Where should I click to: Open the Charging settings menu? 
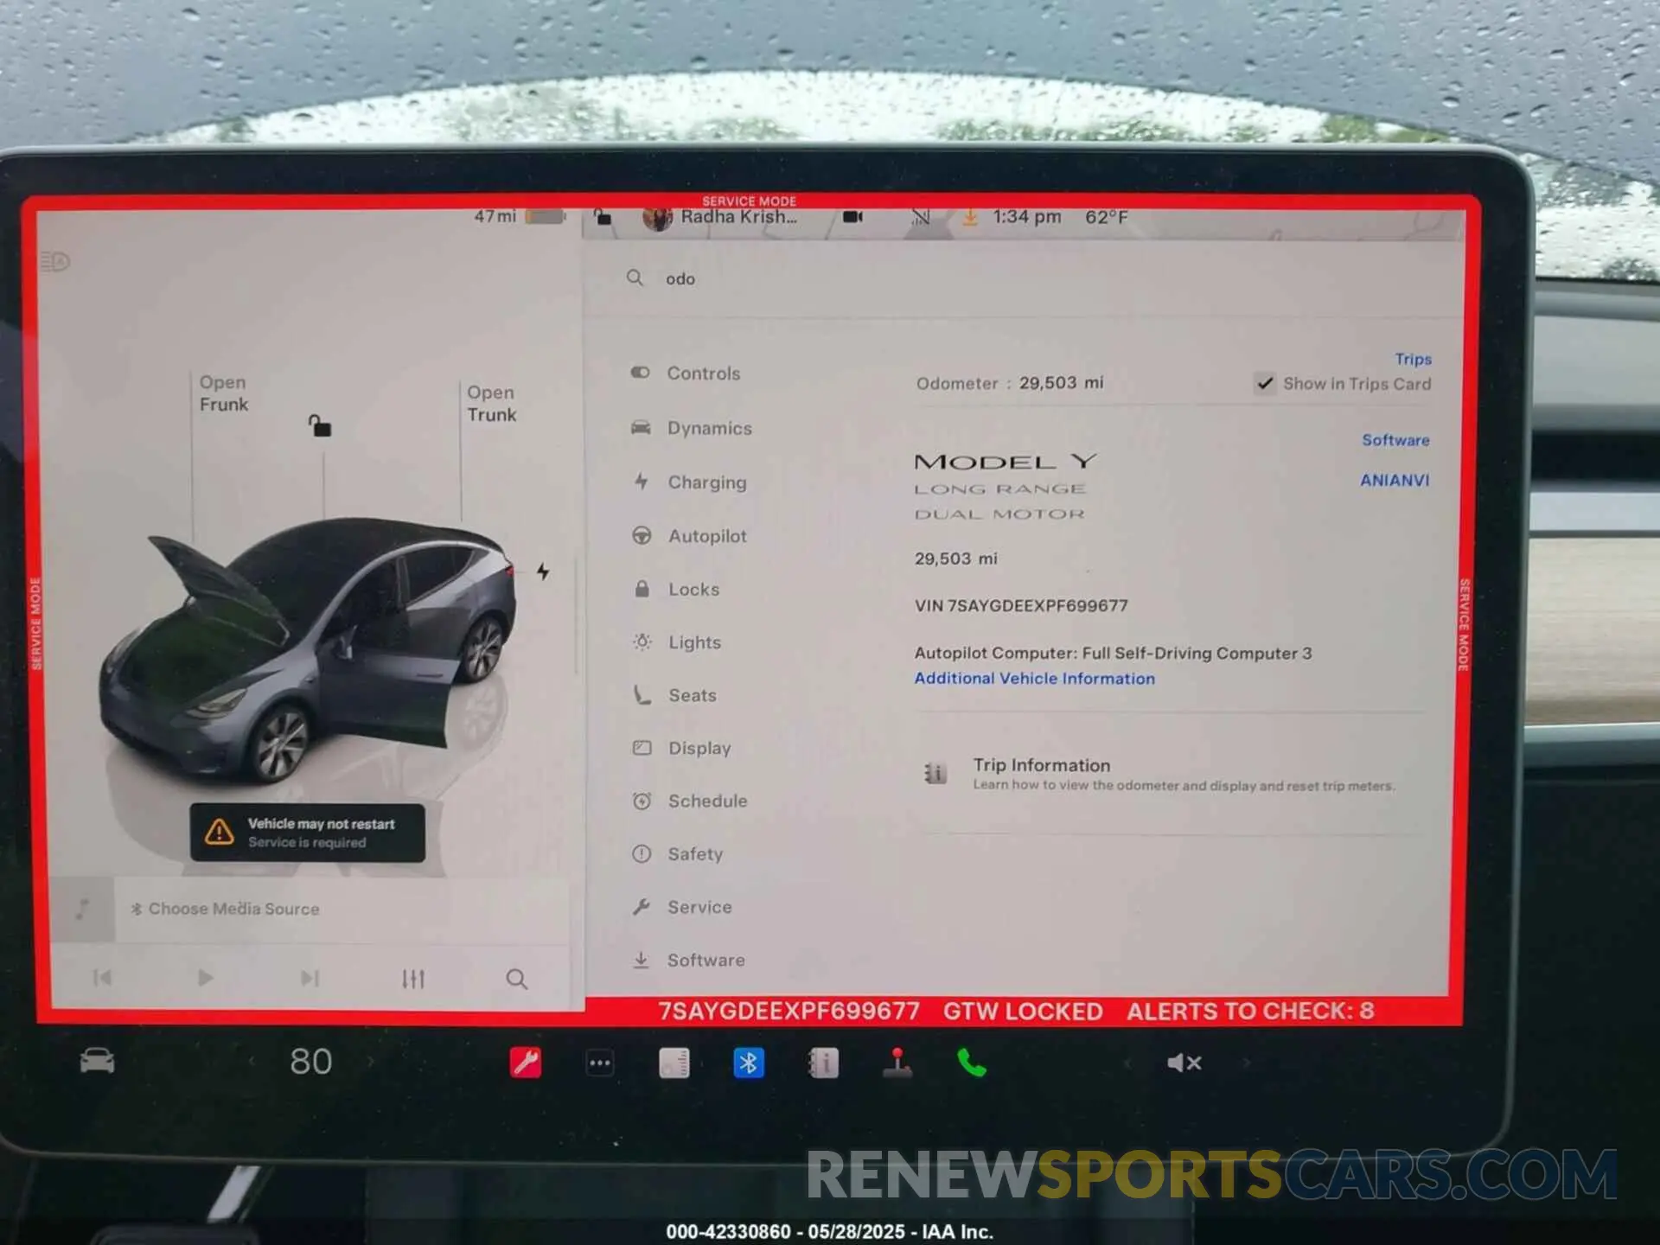click(x=690, y=482)
